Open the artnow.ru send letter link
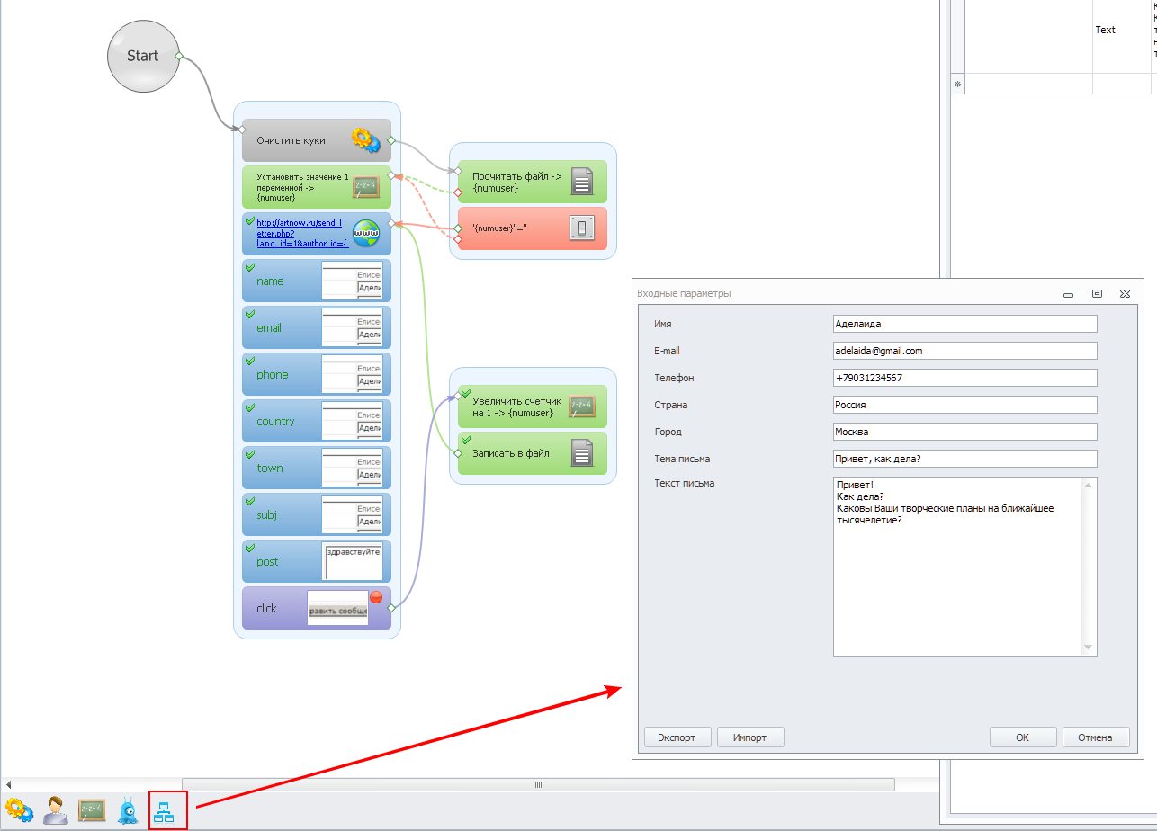This screenshot has height=831, width=1157. point(302,232)
